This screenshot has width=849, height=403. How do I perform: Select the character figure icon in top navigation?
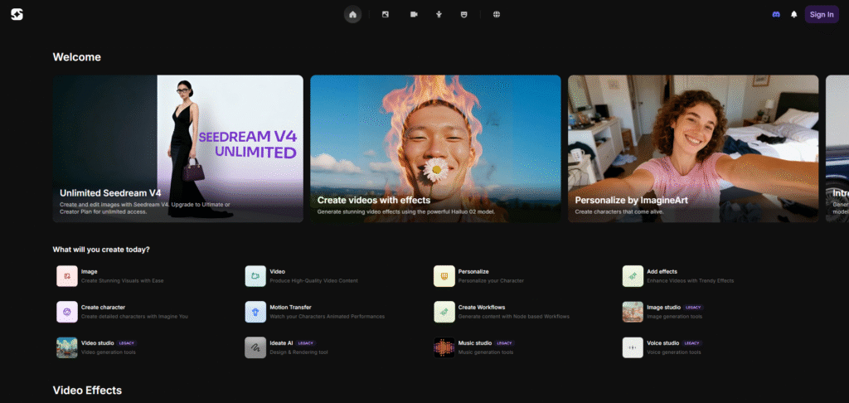point(439,15)
